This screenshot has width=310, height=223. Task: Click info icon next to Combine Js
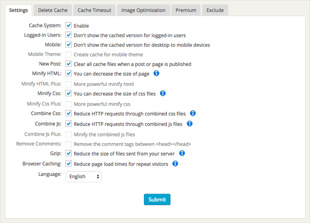pos(189,124)
